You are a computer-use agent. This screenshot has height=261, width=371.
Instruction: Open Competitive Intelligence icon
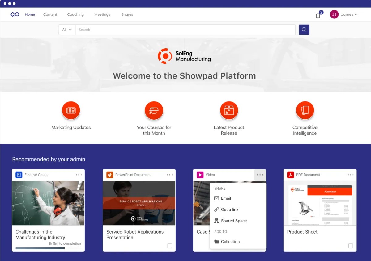point(305,110)
